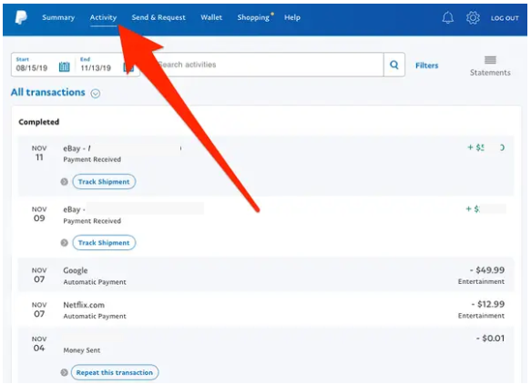Image resolution: width=531 pixels, height=384 pixels.
Task: Open the Filters link
Action: (426, 66)
